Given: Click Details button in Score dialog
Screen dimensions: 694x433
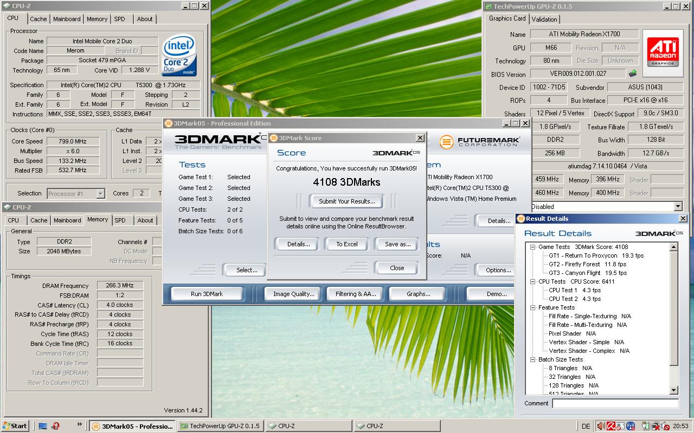Looking at the screenshot, I should (x=298, y=244).
